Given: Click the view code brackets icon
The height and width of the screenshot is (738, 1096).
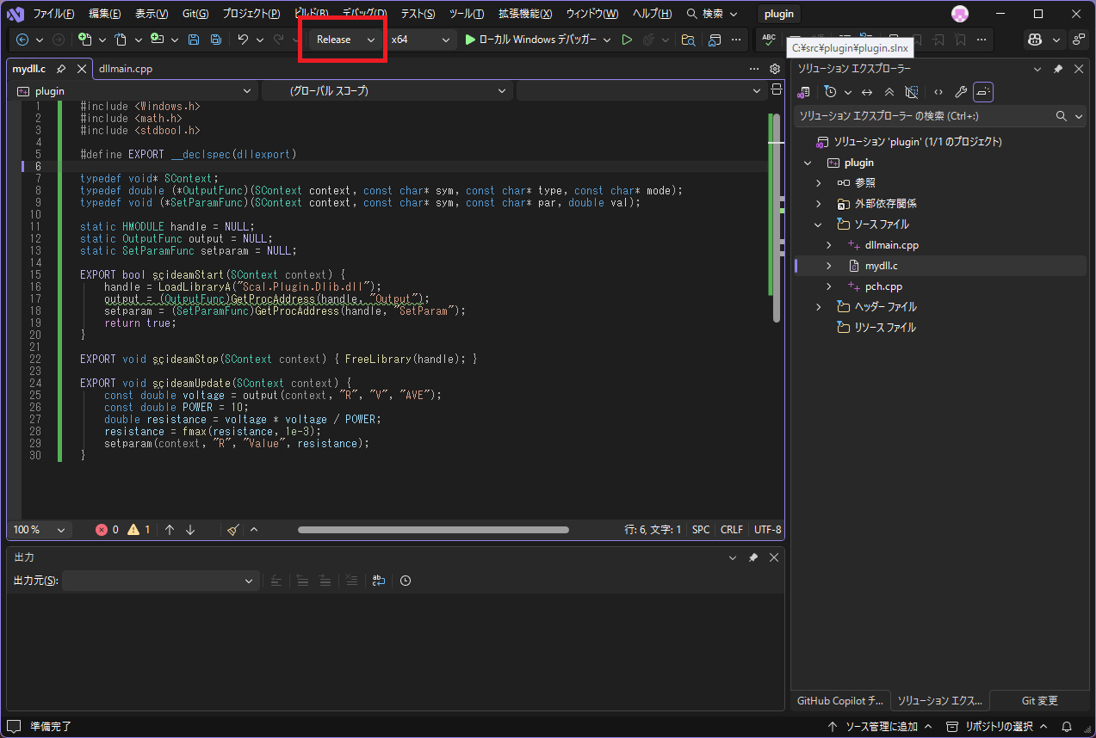Looking at the screenshot, I should tap(938, 91).
